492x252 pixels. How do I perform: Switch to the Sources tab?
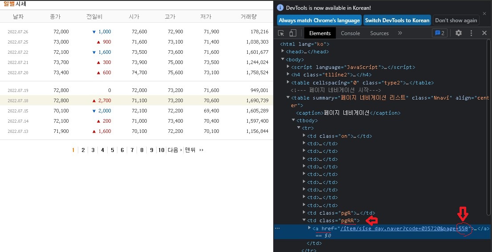click(x=379, y=33)
